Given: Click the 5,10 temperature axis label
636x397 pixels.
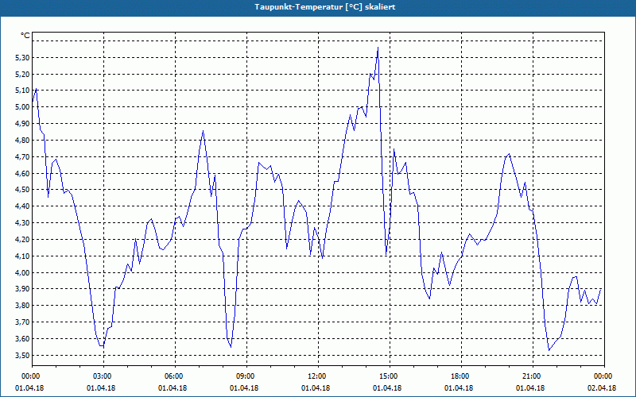Looking at the screenshot, I should [x=22, y=91].
